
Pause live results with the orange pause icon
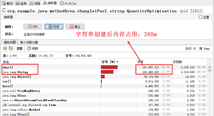click(x=5, y=48)
